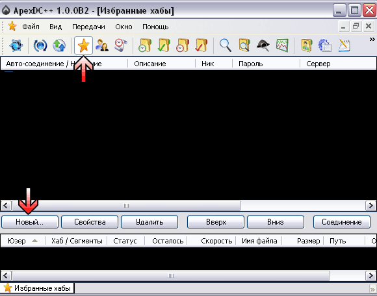Expand toolbar overflow chevron at toolbar end

(x=372, y=39)
